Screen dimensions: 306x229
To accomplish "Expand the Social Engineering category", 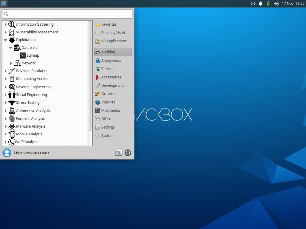I will (5, 95).
